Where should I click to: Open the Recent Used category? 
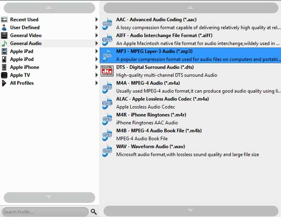(50, 20)
